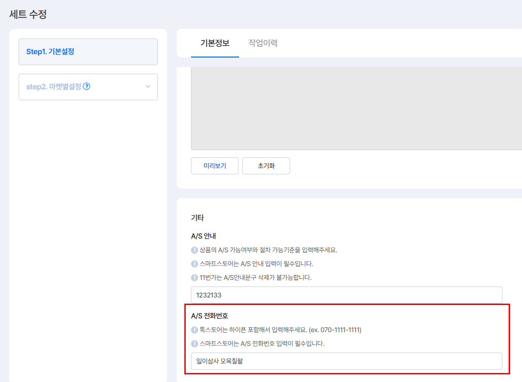The width and height of the screenshot is (522, 382).
Task: Click the info icon beside 상품의 A/S 가능여부 note
Action: coord(194,250)
